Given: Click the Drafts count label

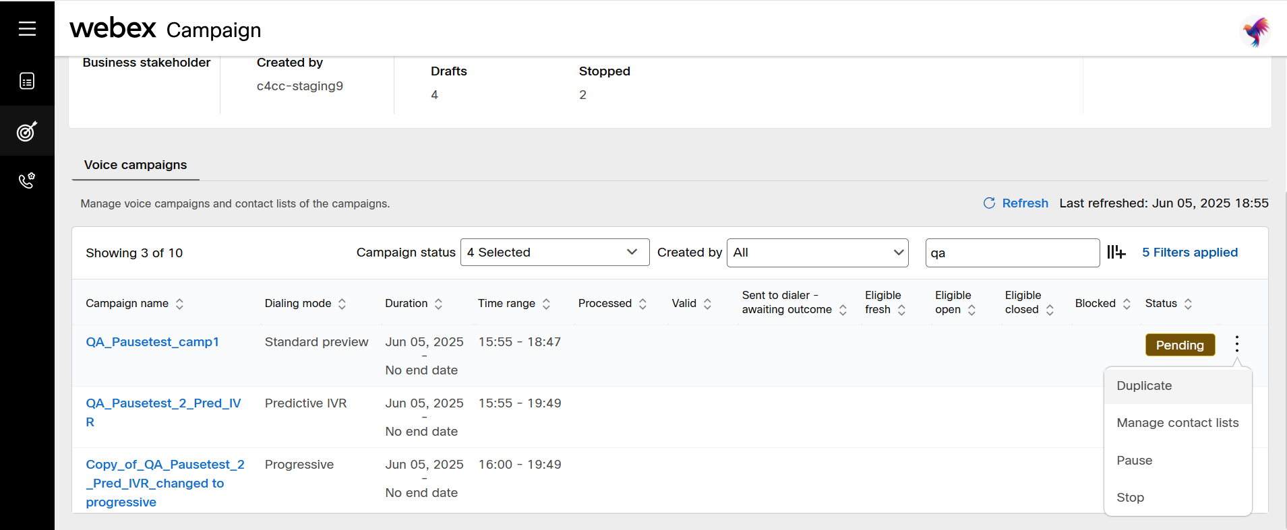Looking at the screenshot, I should [449, 71].
